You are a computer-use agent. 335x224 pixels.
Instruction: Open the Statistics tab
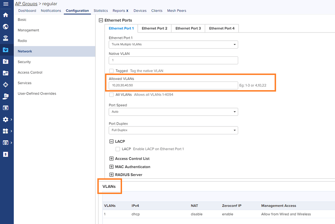tap(100, 11)
